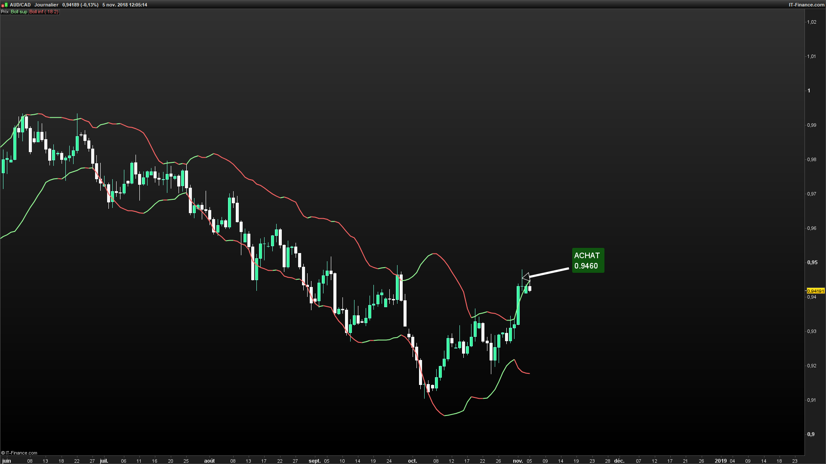Select the Prix indicator label
Image resolution: width=826 pixels, height=464 pixels.
click(5, 12)
